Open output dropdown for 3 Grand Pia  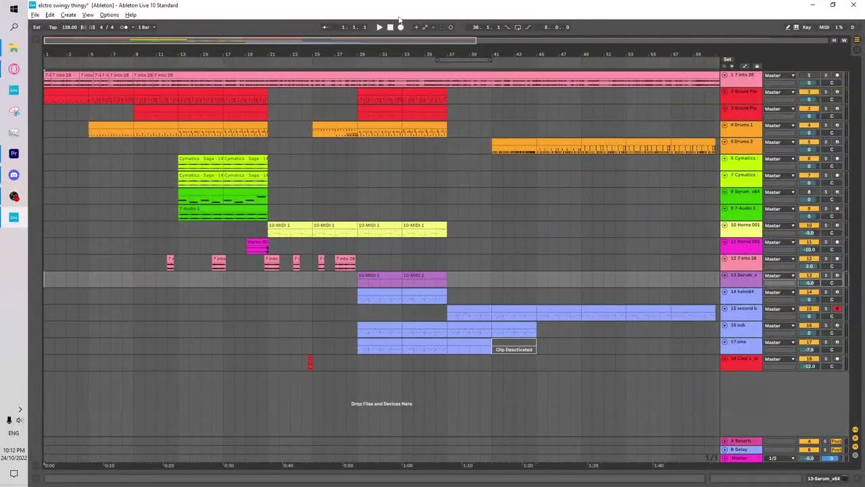(780, 108)
